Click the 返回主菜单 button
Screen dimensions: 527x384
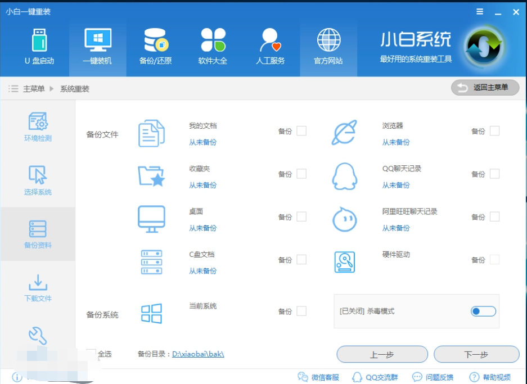tap(485, 88)
